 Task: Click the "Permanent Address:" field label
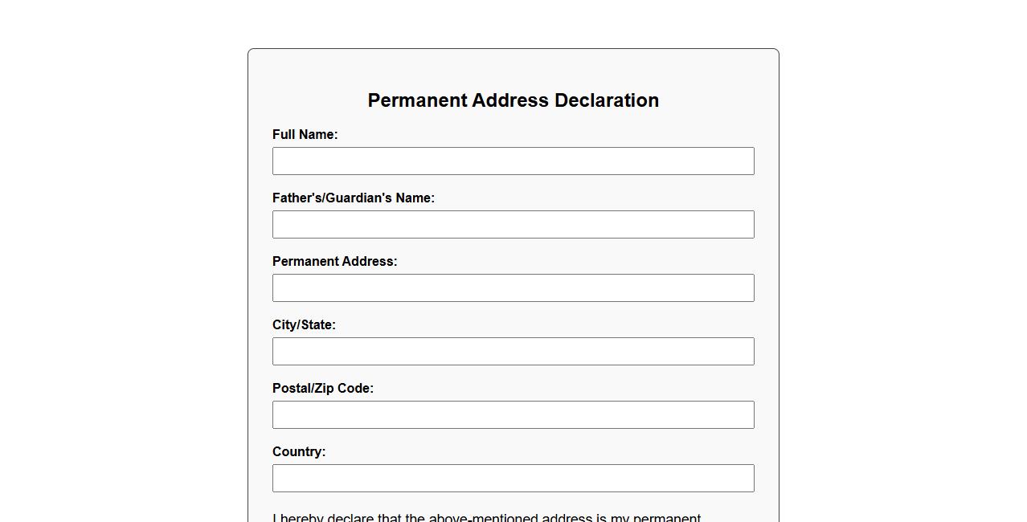pos(334,262)
